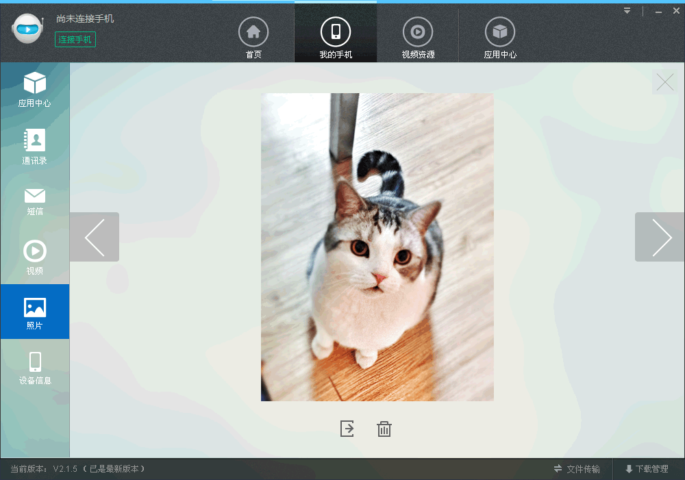
Task: Switch to the top 应用中心 tab
Action: [x=500, y=38]
